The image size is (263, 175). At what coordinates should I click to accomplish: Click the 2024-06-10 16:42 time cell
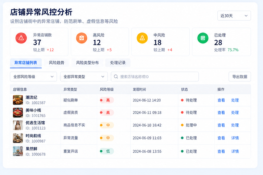pos(147,125)
